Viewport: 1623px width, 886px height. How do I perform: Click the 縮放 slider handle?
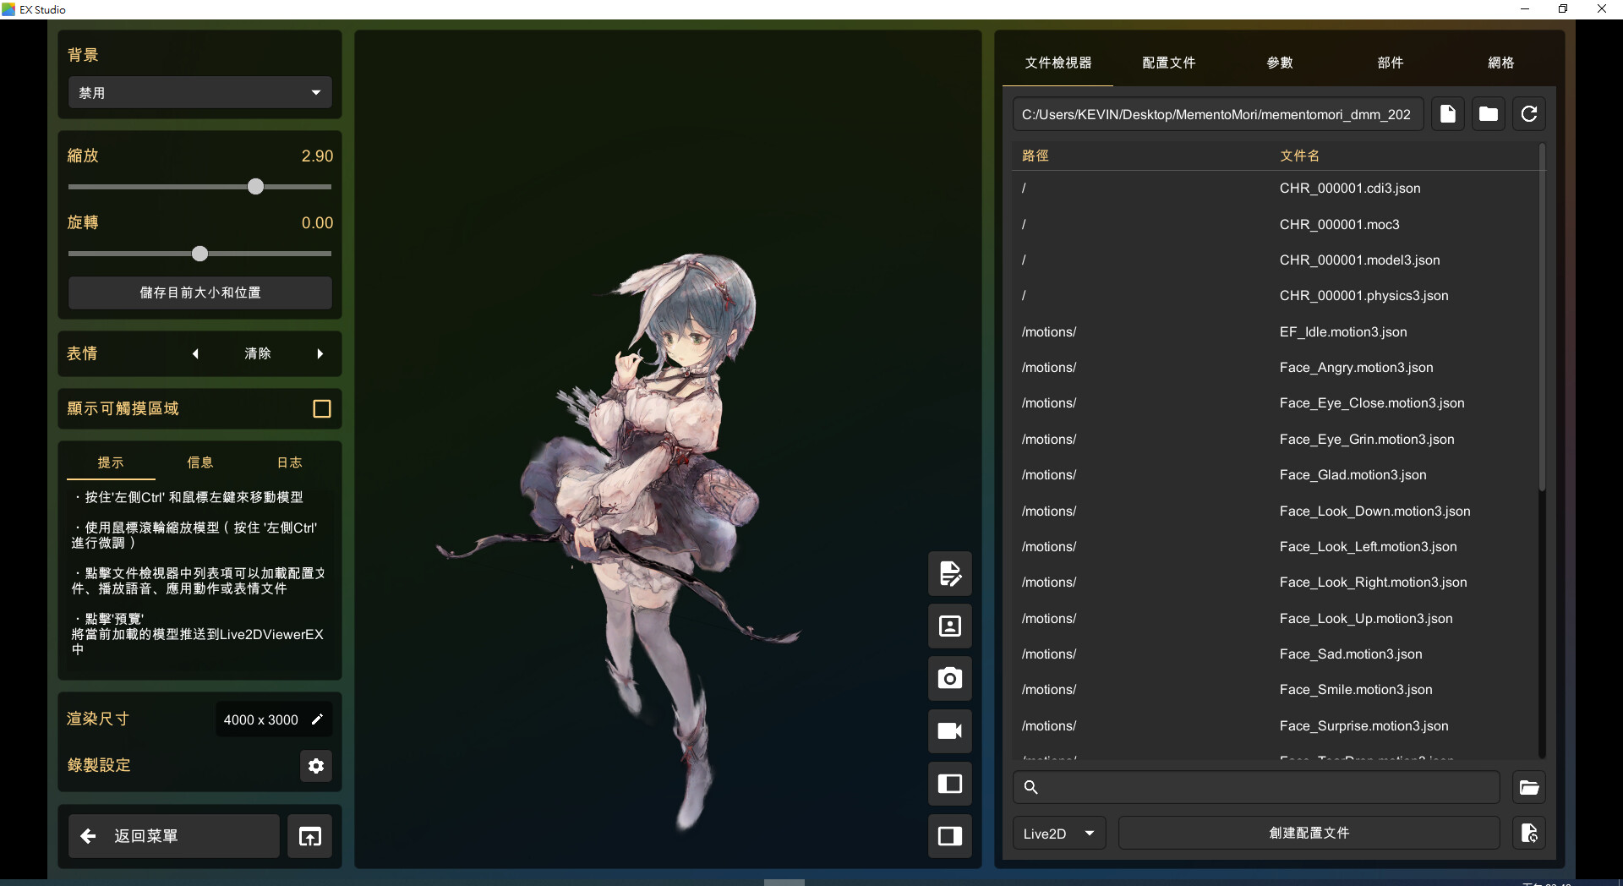point(255,187)
